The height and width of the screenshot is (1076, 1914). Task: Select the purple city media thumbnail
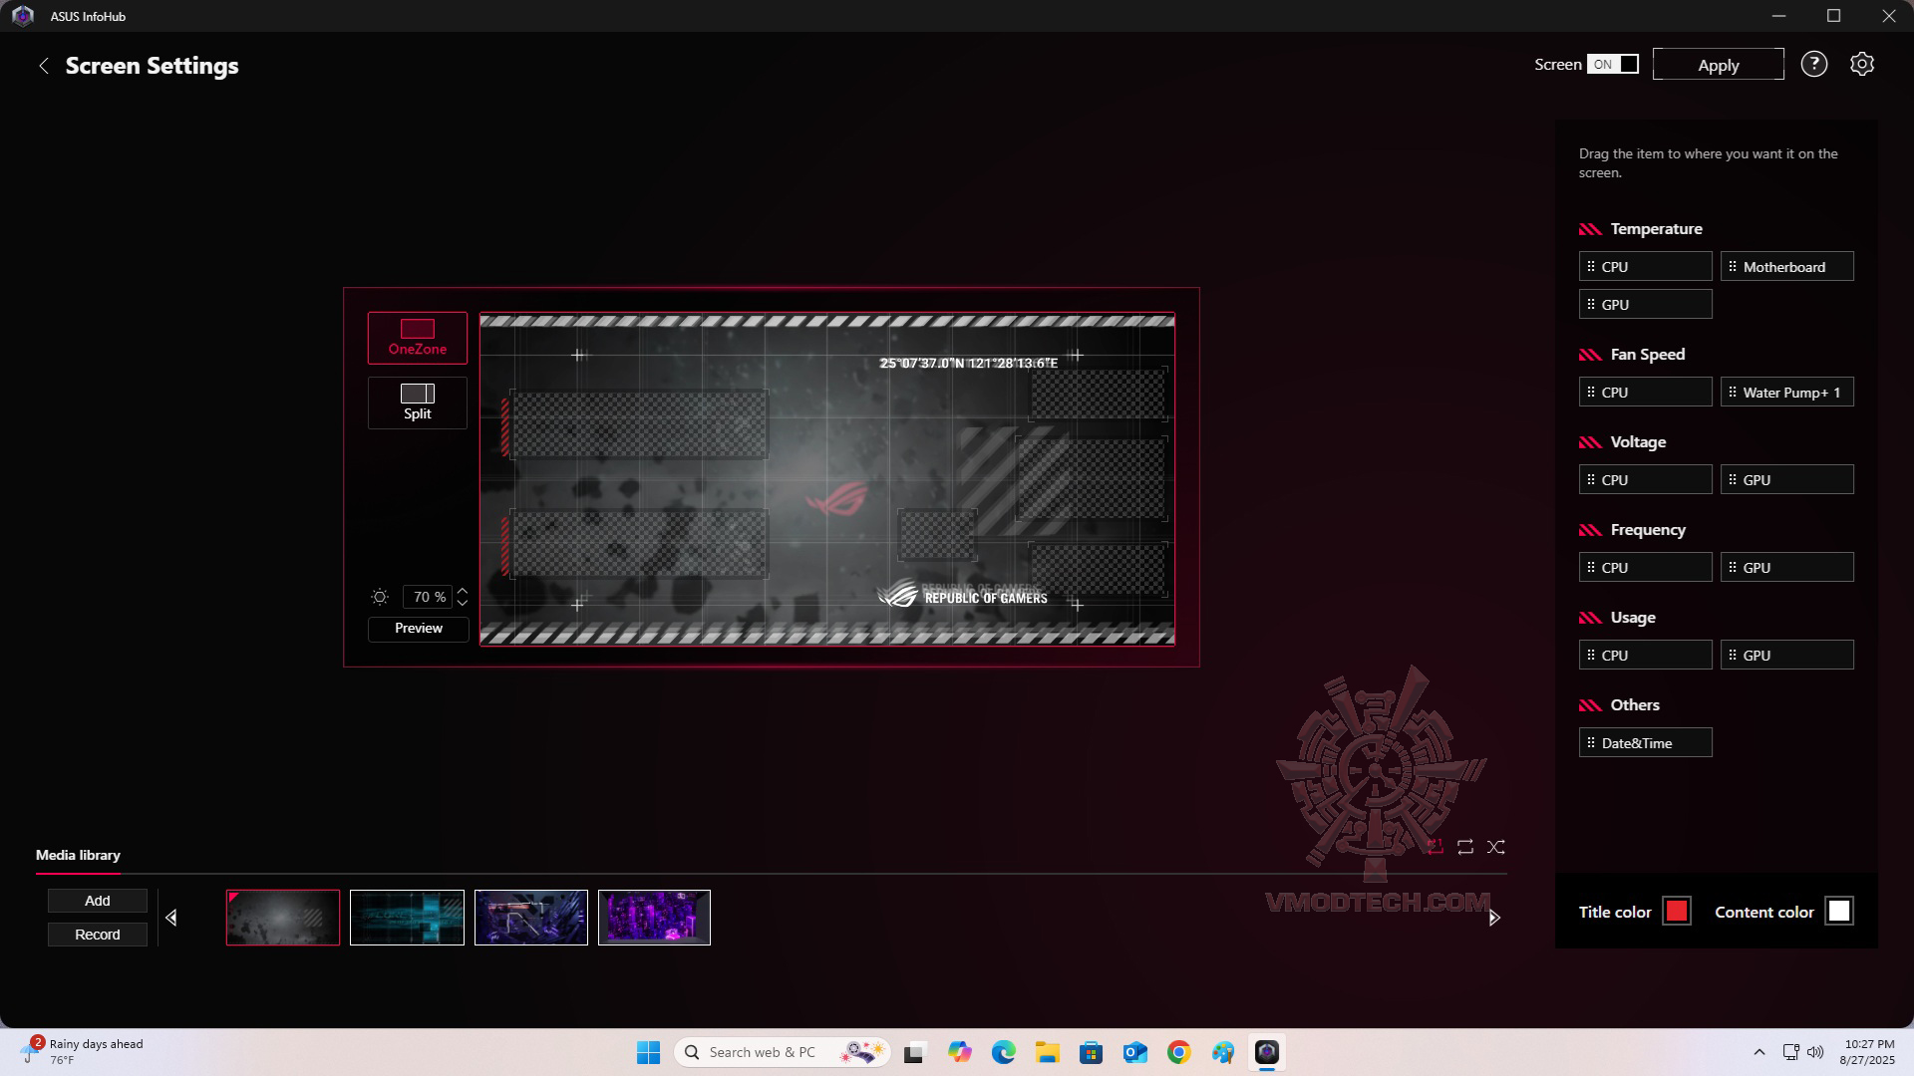coord(654,918)
